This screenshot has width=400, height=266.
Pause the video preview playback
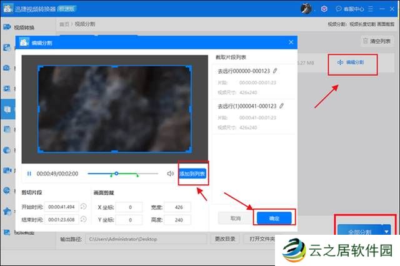(x=29, y=174)
